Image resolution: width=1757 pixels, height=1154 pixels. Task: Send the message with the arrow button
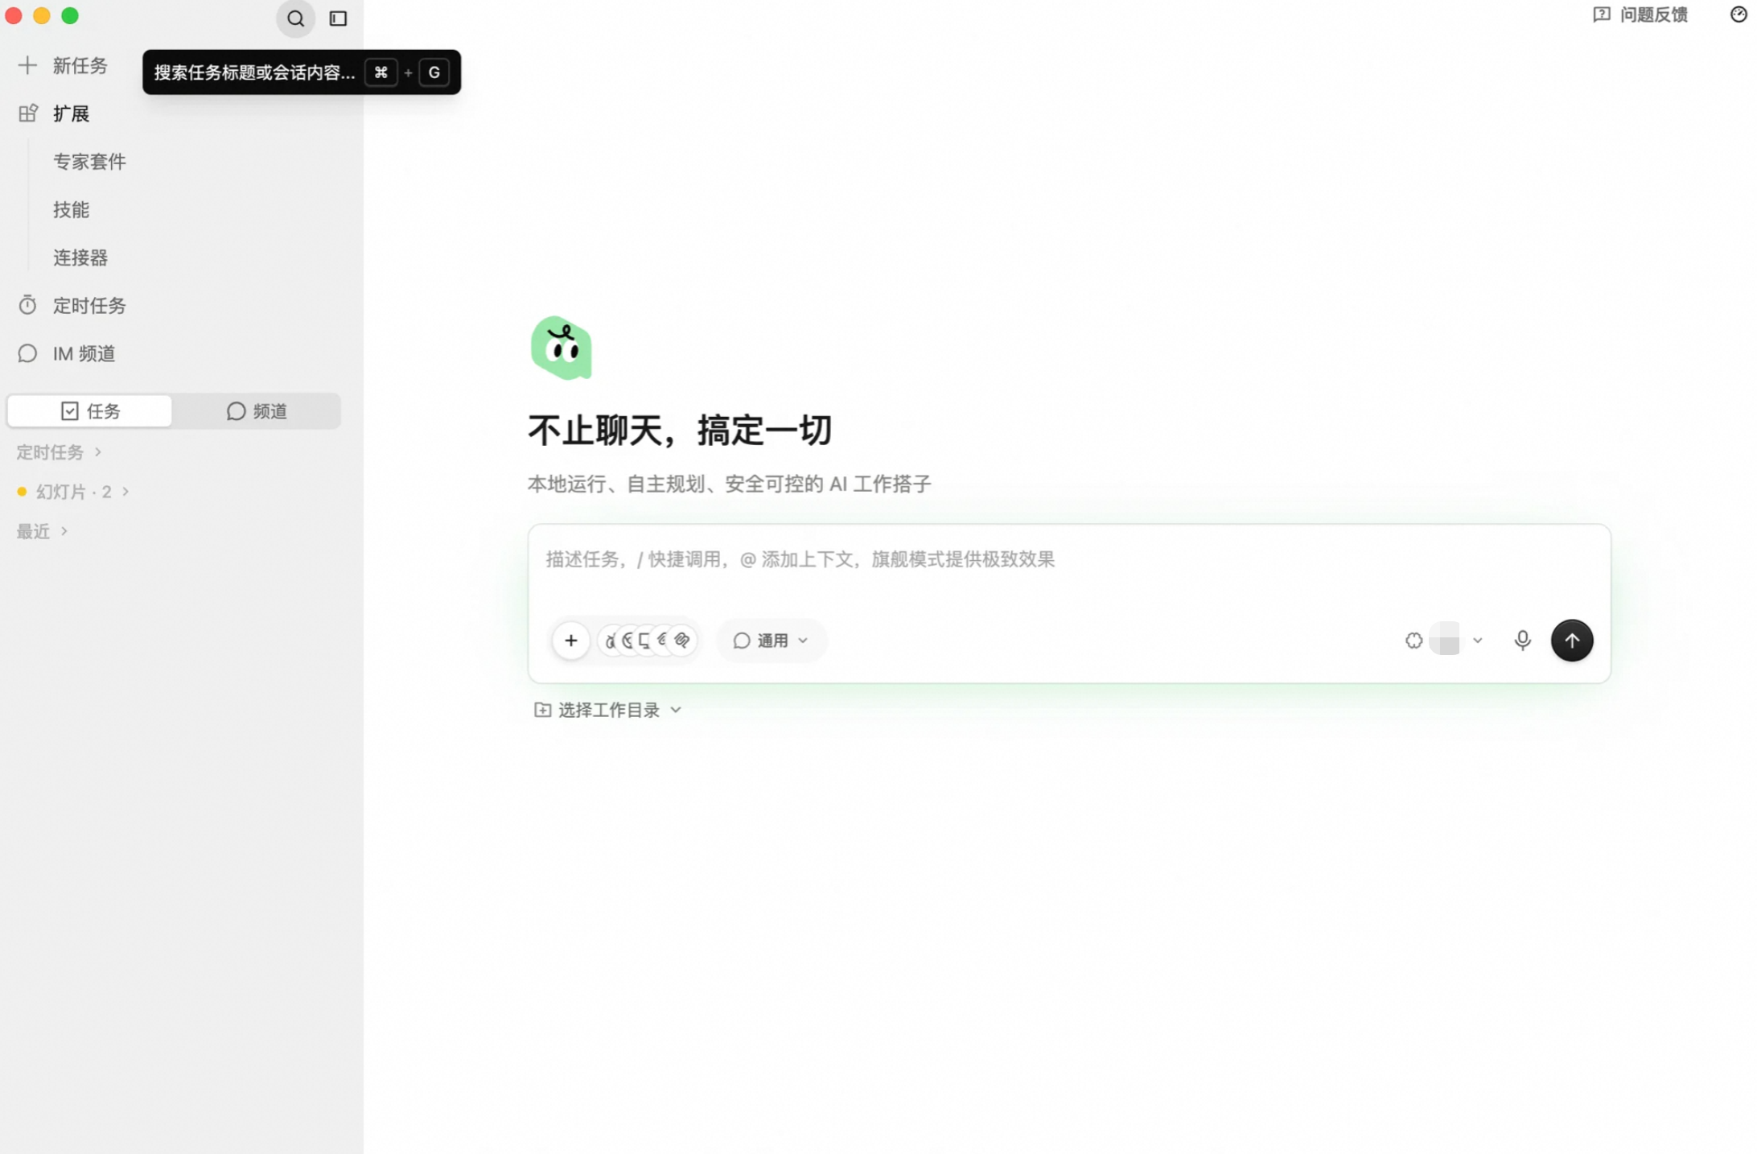click(x=1572, y=641)
